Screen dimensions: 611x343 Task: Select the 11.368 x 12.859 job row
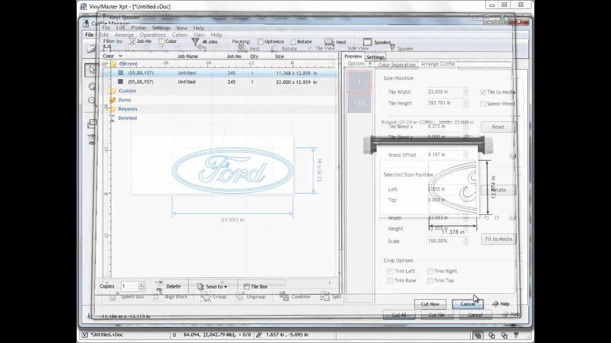pos(220,73)
